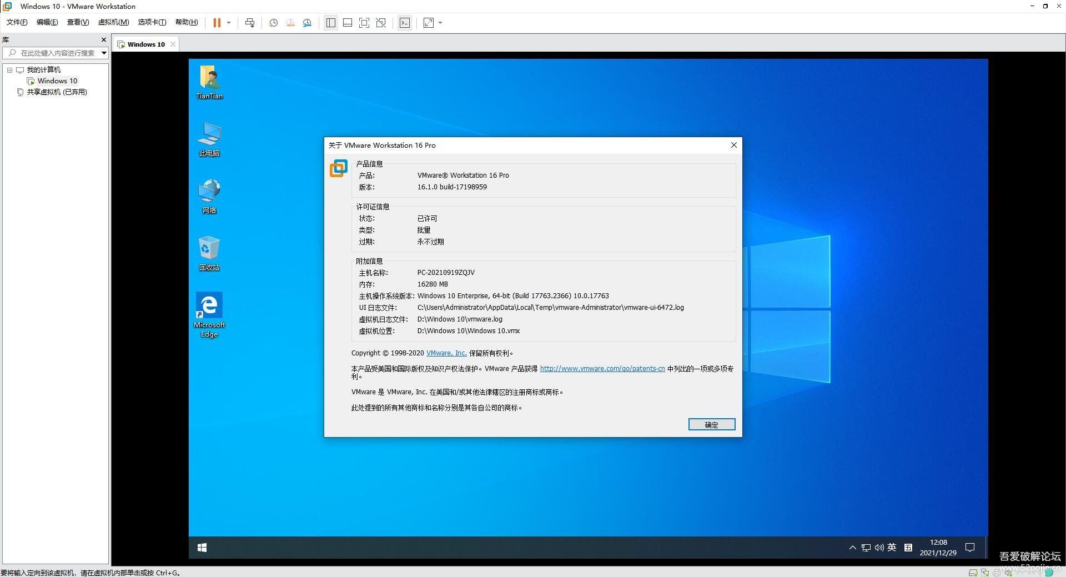The image size is (1066, 577).
Task: Open the 选项卡(T) menu
Action: [x=152, y=22]
